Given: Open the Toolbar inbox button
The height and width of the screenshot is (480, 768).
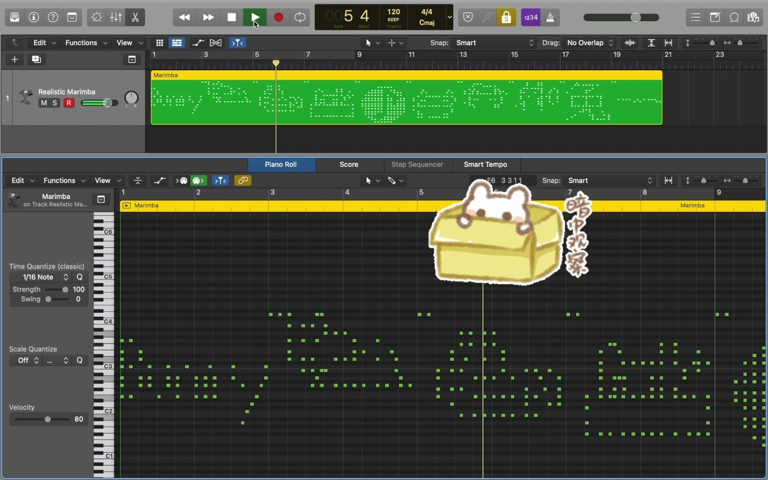Looking at the screenshot, I should [x=72, y=17].
